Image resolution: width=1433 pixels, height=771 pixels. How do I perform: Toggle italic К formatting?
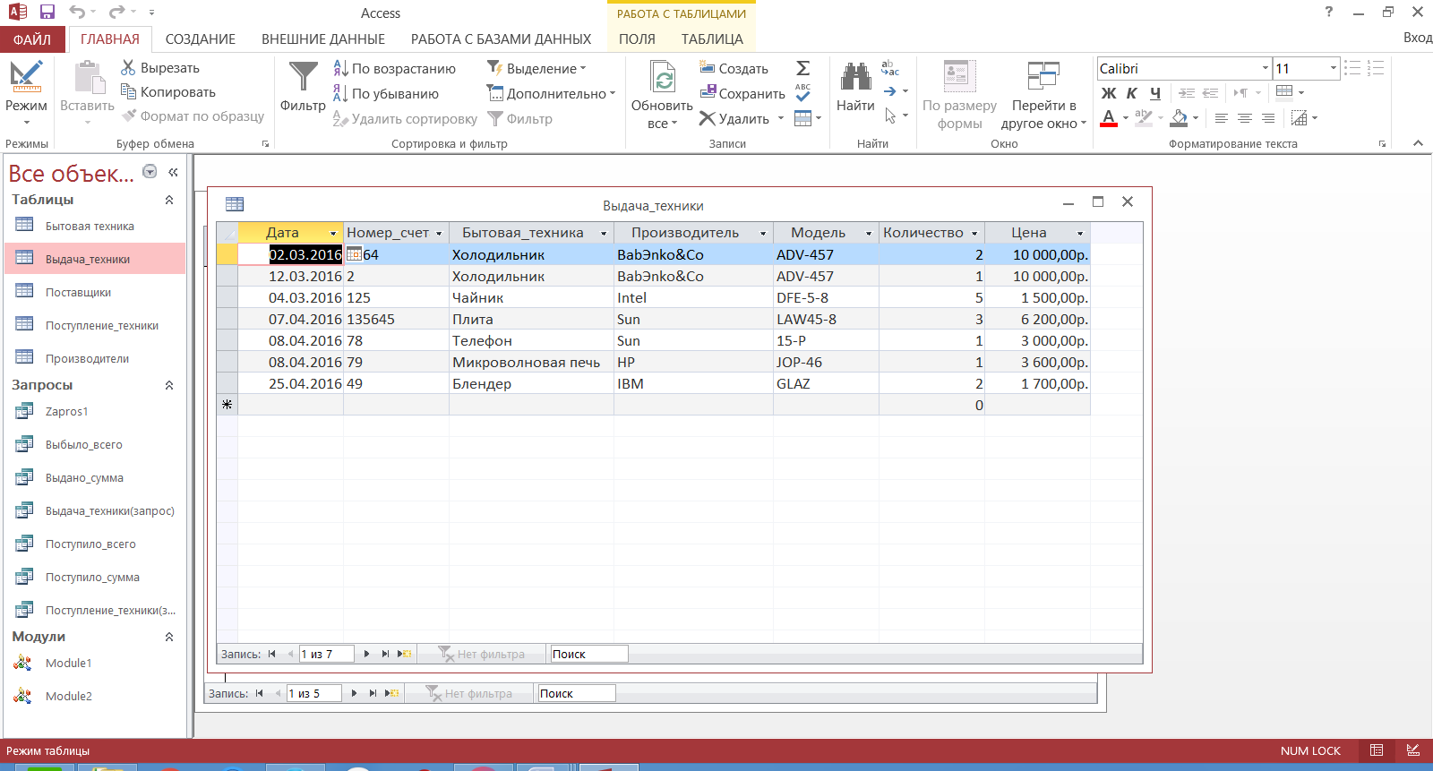(1132, 93)
